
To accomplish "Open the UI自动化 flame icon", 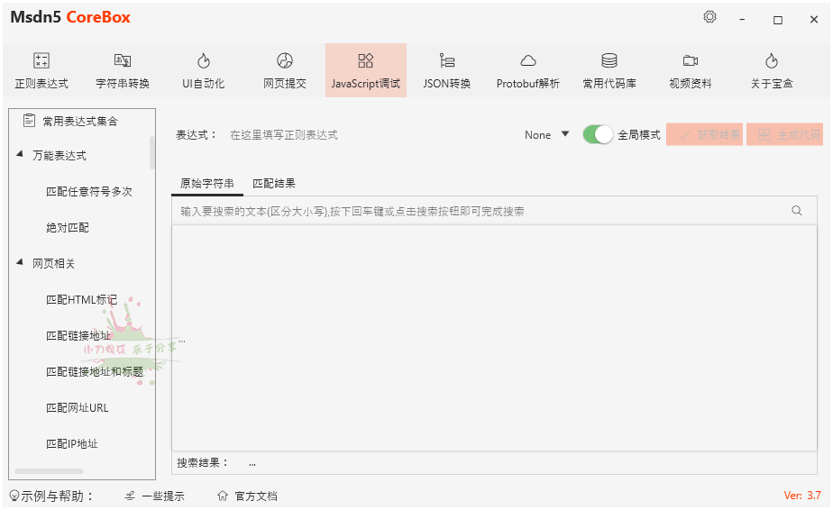I will (x=204, y=62).
